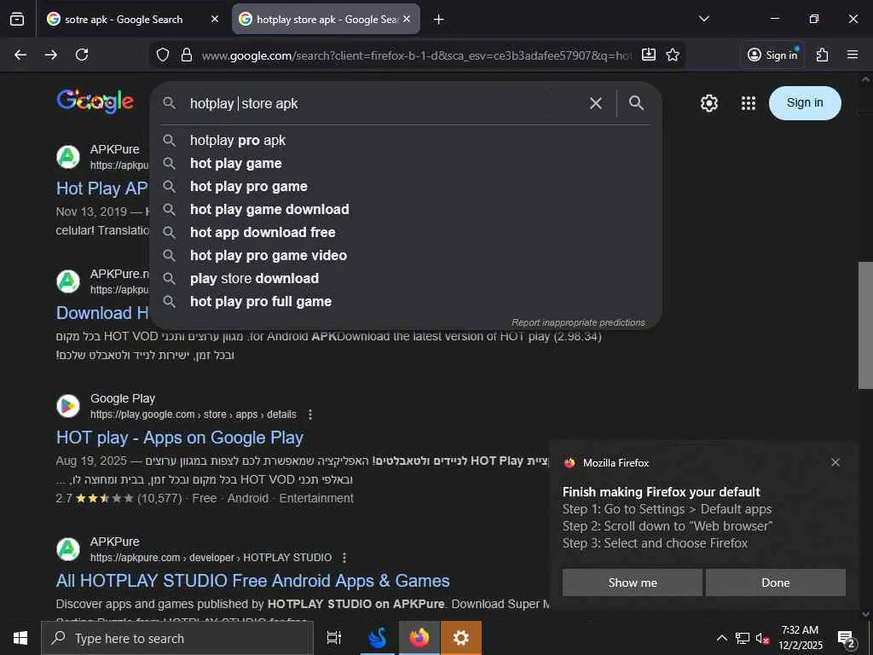
Task: Click the Google Play result favicon
Action: (68, 406)
